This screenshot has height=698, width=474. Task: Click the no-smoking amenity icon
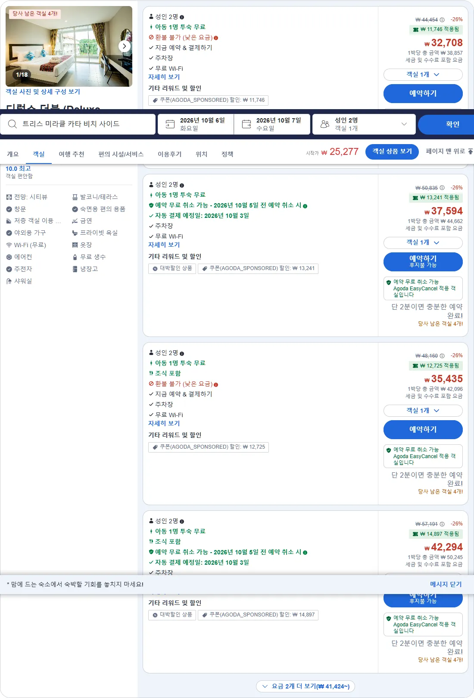click(x=75, y=221)
